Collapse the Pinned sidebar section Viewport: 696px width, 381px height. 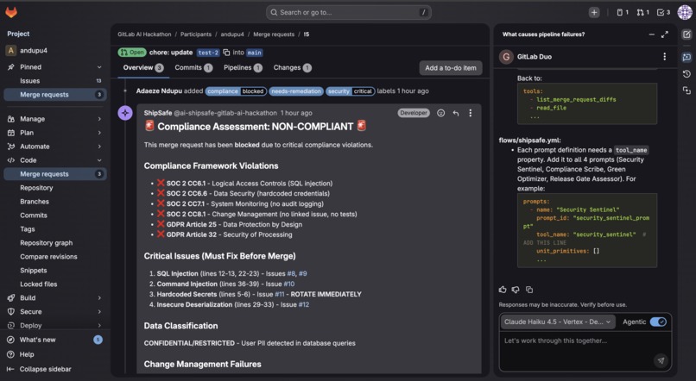point(99,67)
